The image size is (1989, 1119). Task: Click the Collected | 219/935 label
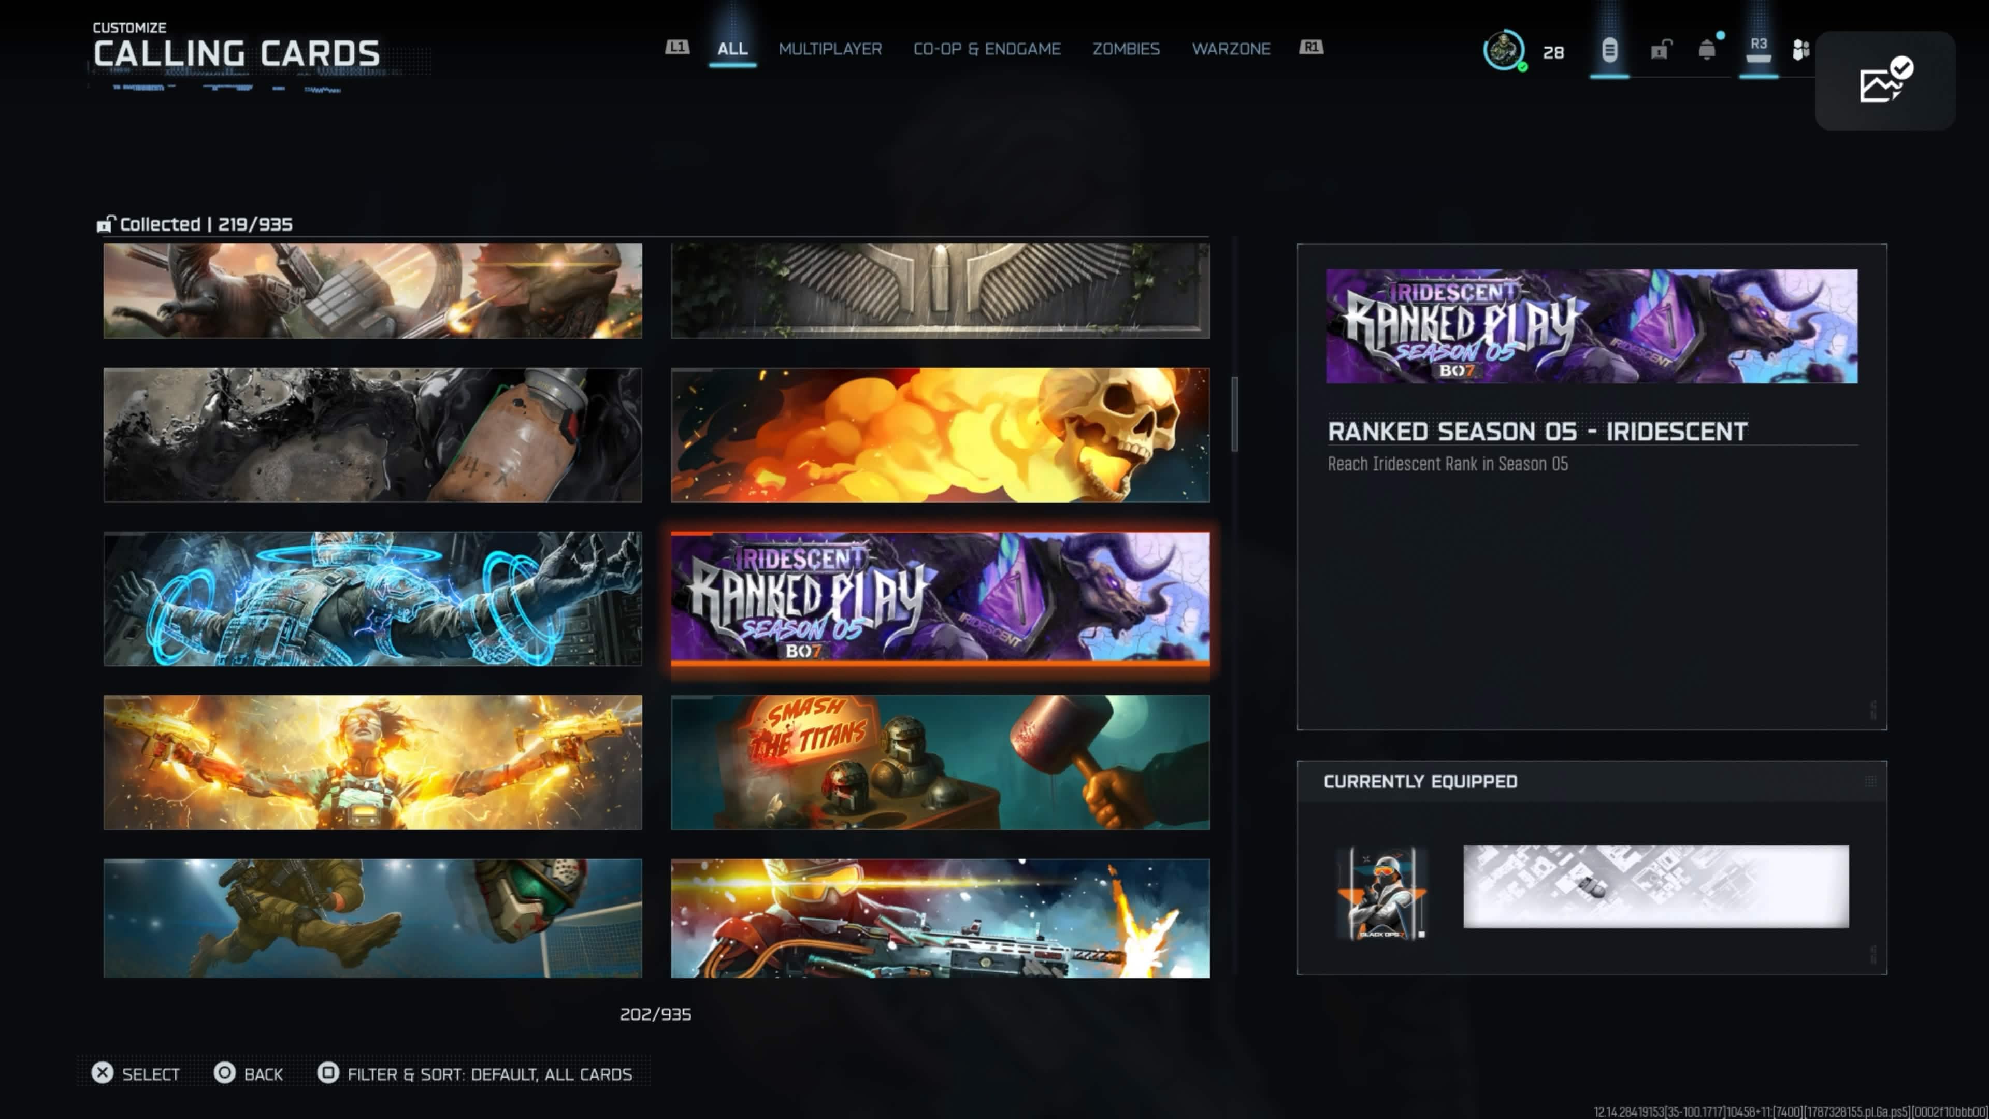[x=206, y=224]
